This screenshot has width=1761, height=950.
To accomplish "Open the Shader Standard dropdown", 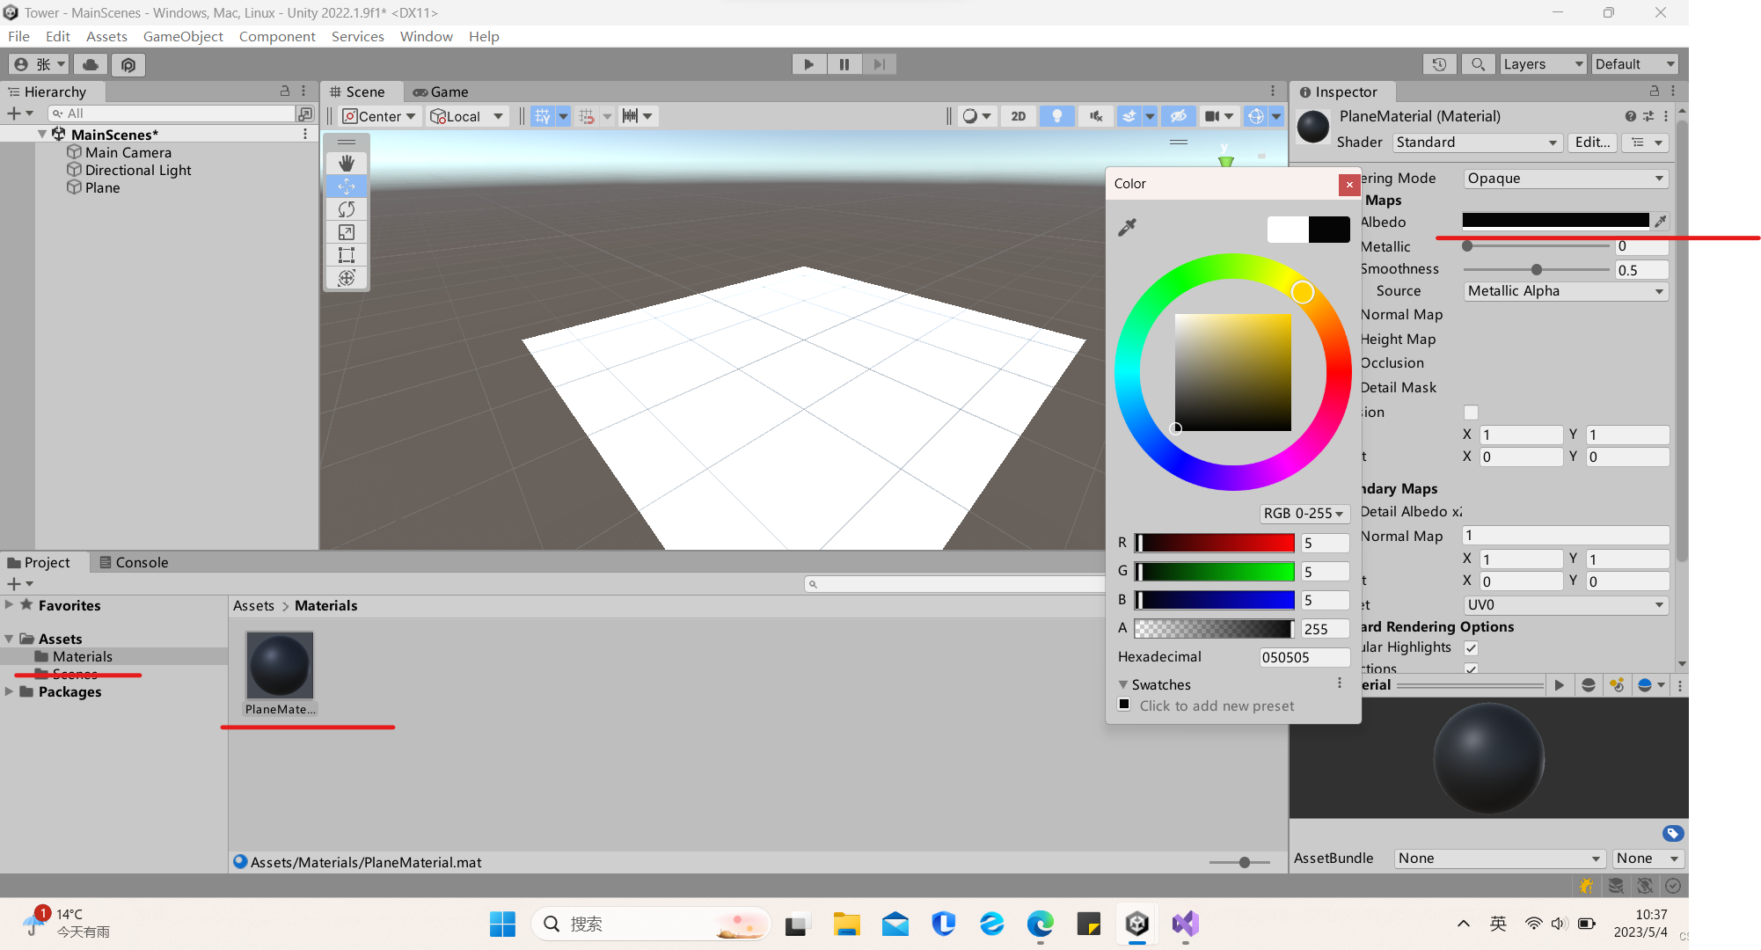I will (1476, 142).
